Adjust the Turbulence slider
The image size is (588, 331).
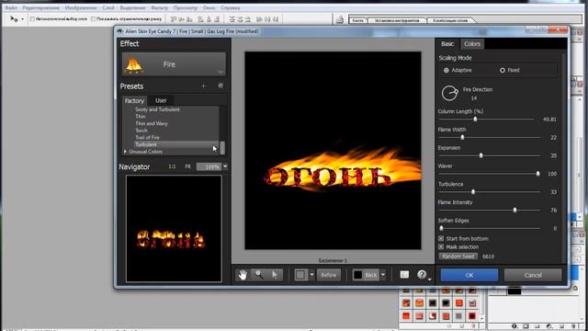(473, 192)
